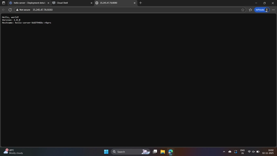Open the tab actions menu icon
Screen dimensions: 277x156
click(3, 3)
